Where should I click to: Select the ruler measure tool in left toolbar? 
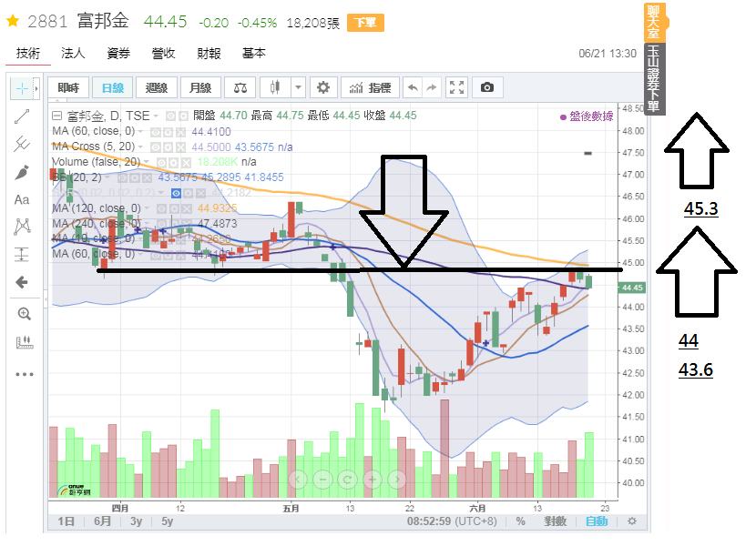tap(25, 342)
